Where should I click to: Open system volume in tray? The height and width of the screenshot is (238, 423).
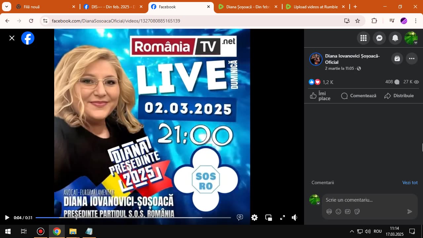click(368, 231)
